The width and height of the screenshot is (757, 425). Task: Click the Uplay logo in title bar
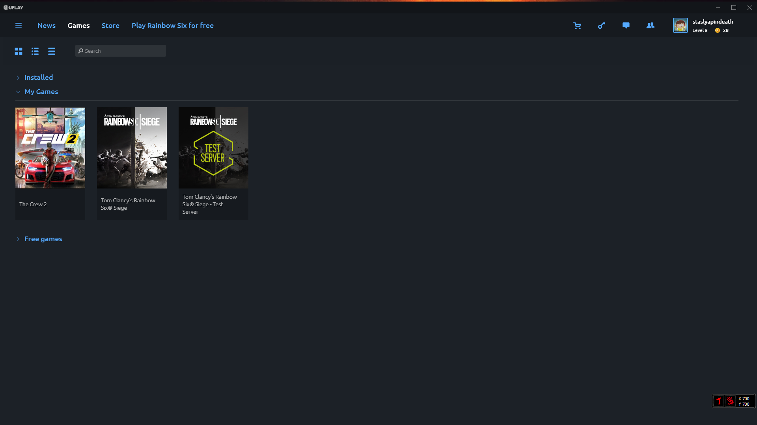tap(13, 7)
